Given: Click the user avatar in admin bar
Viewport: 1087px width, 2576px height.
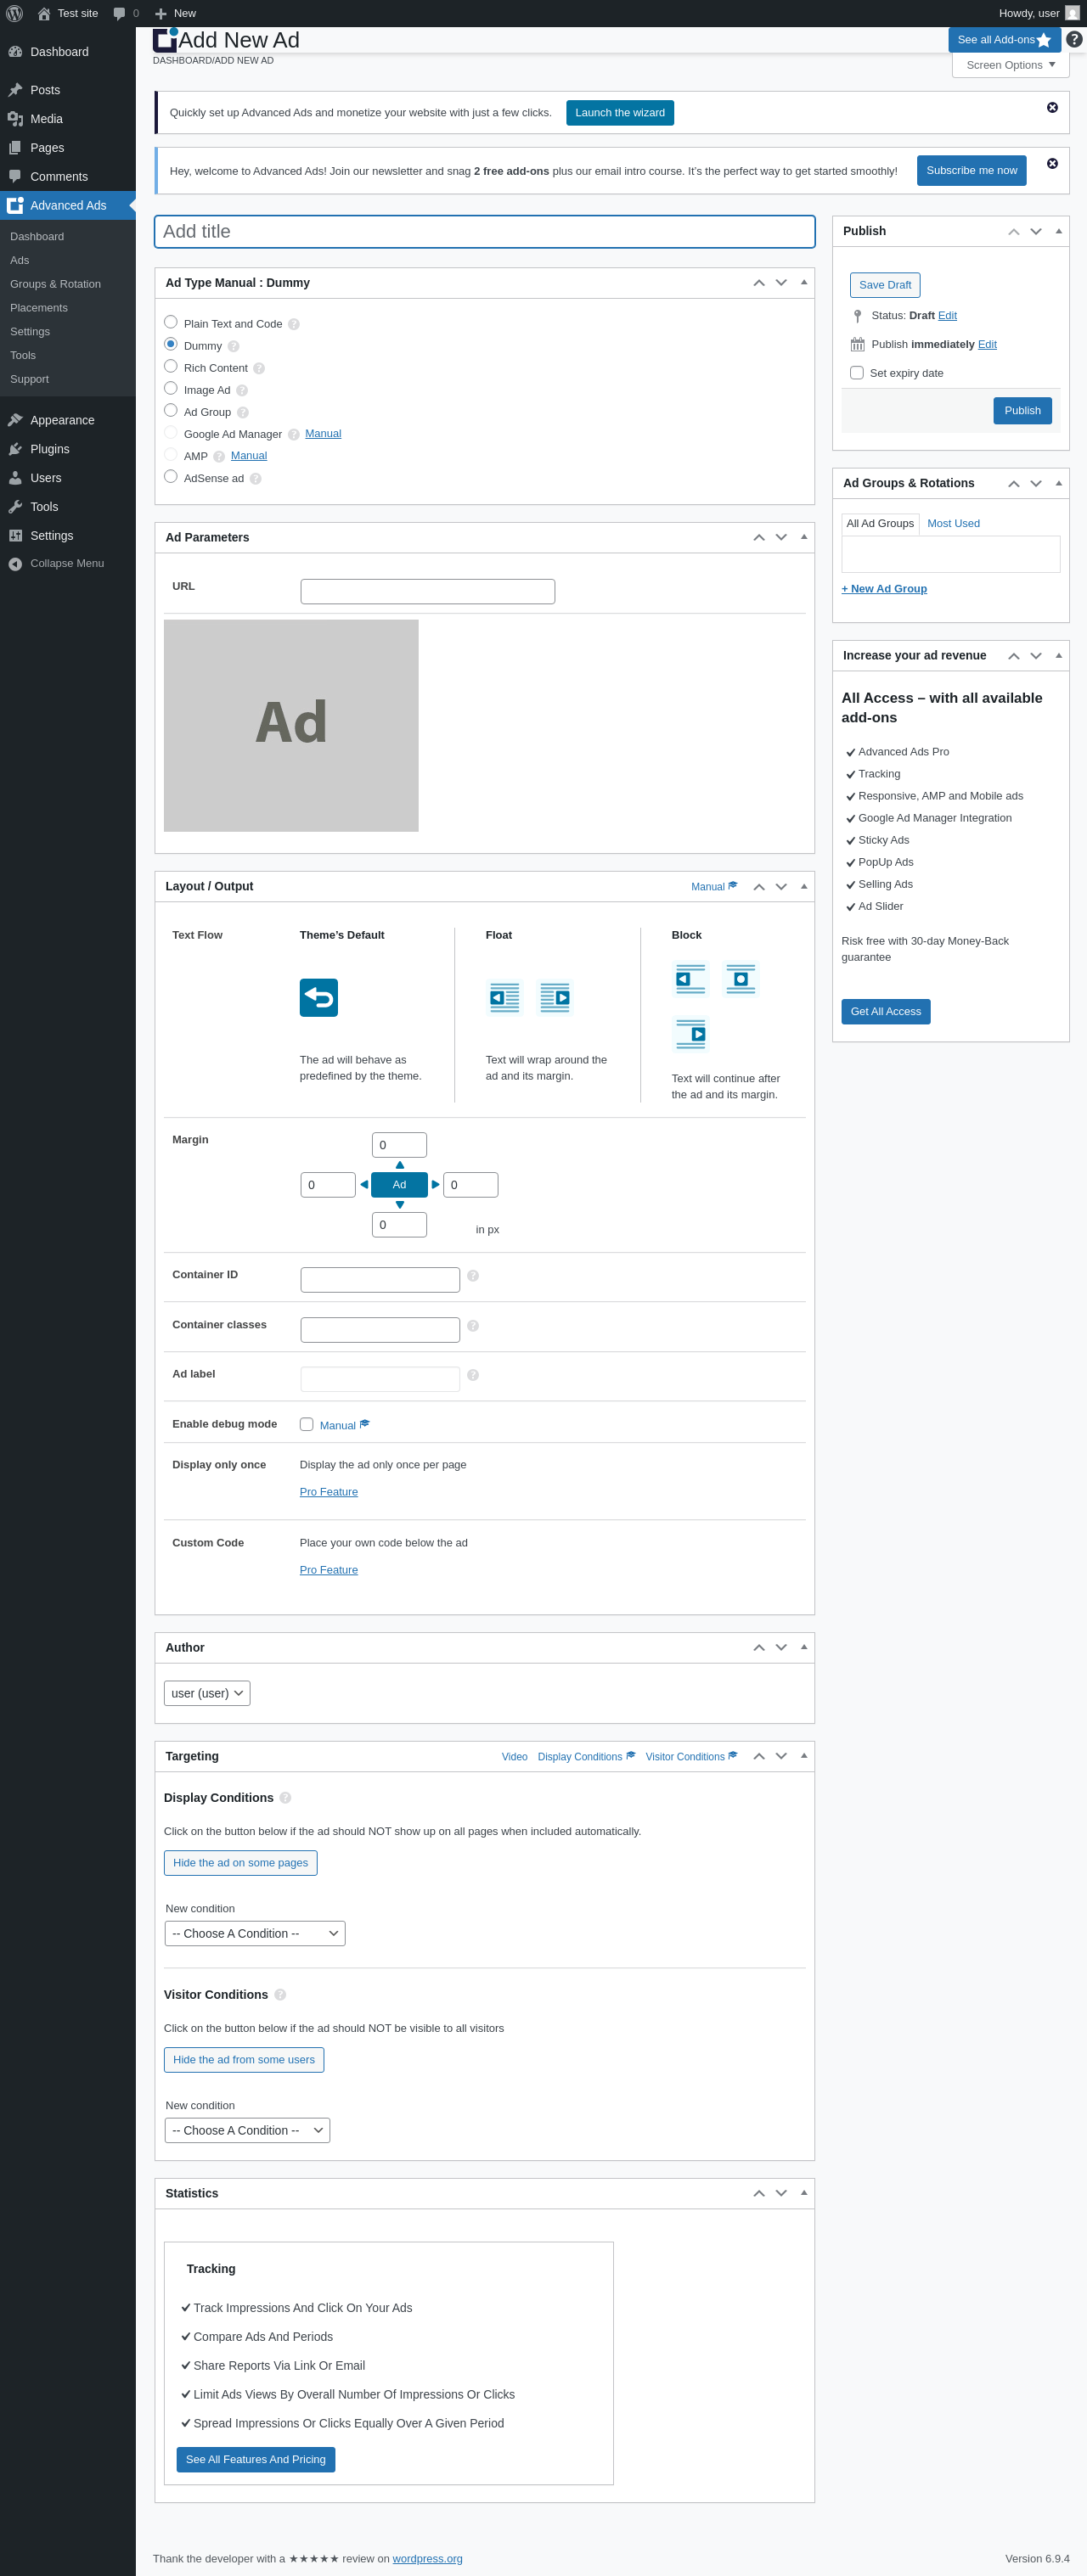Looking at the screenshot, I should [x=1072, y=13].
